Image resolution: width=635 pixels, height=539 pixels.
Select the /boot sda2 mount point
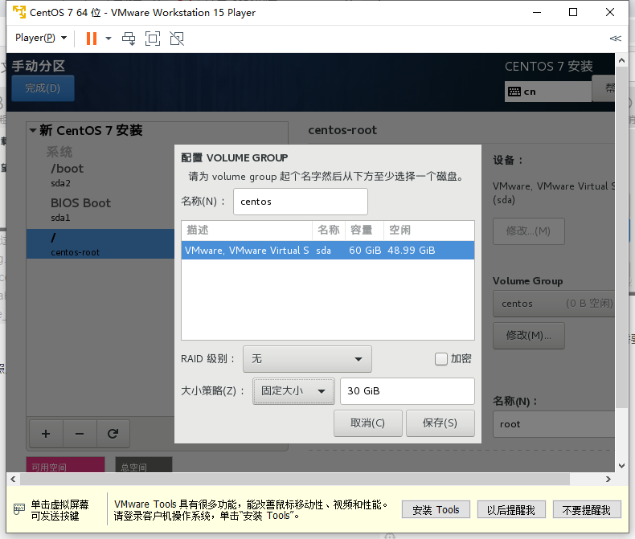click(x=100, y=175)
